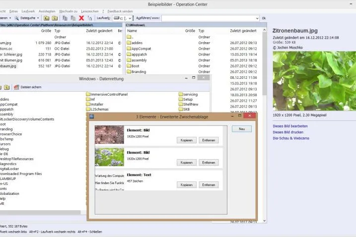Screen dimensions: 356x237
Task: Select L2Schemas folder in Datenrettung window
Action: [x=97, y=109]
